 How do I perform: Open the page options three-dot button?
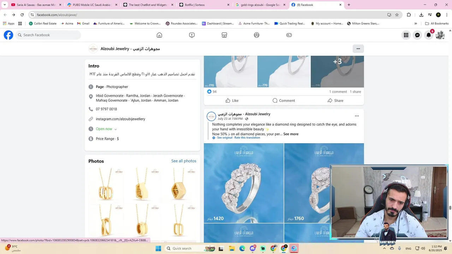(358, 49)
